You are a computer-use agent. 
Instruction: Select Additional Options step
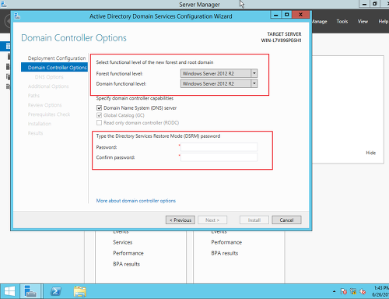coord(48,86)
